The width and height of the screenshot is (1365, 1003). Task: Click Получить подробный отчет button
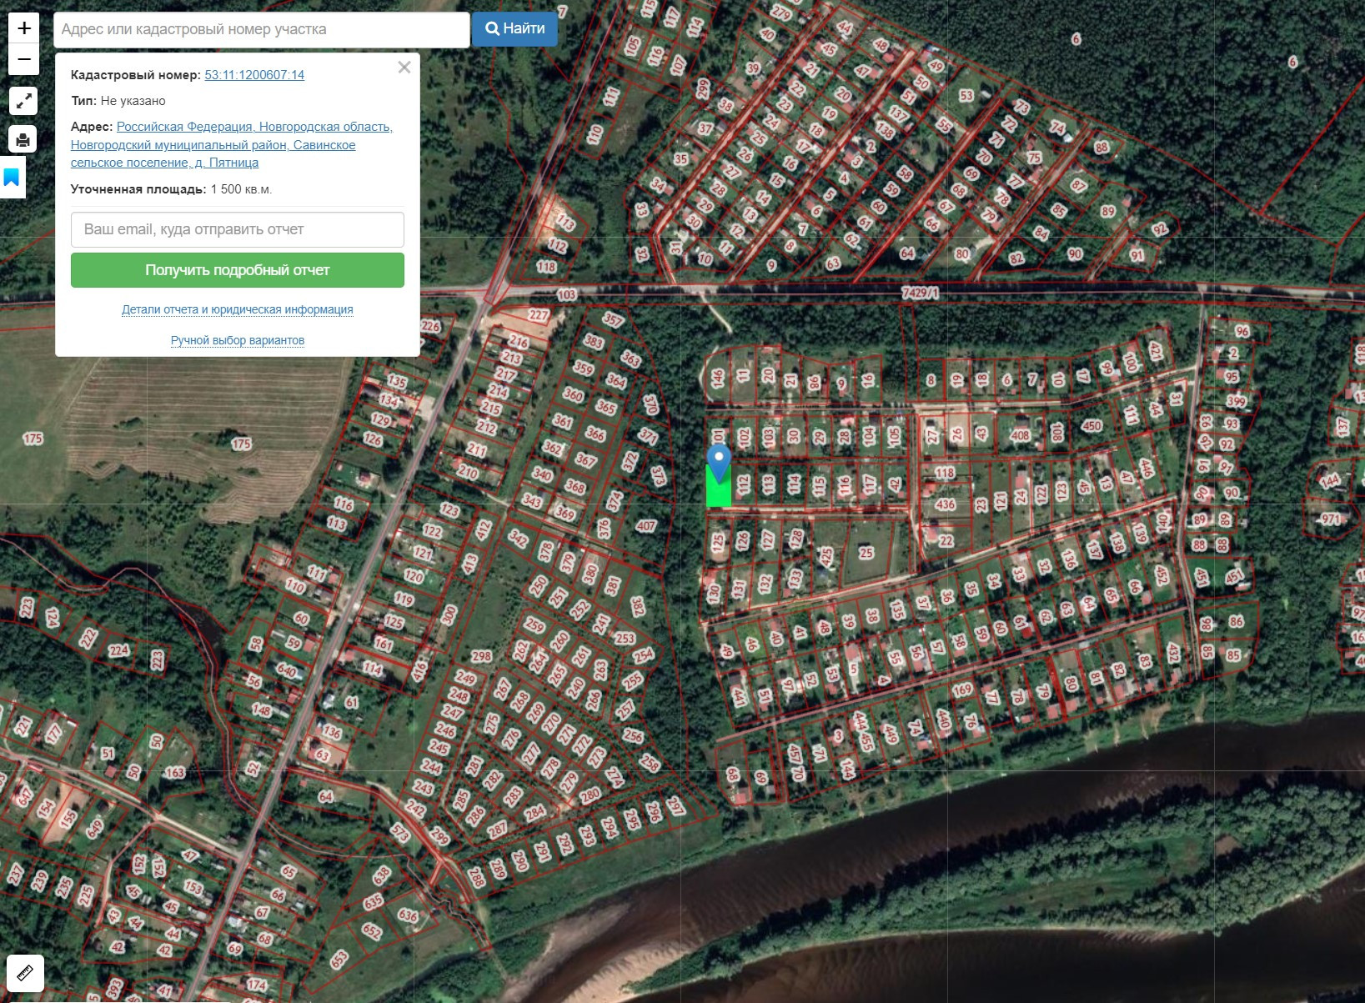pyautogui.click(x=238, y=270)
